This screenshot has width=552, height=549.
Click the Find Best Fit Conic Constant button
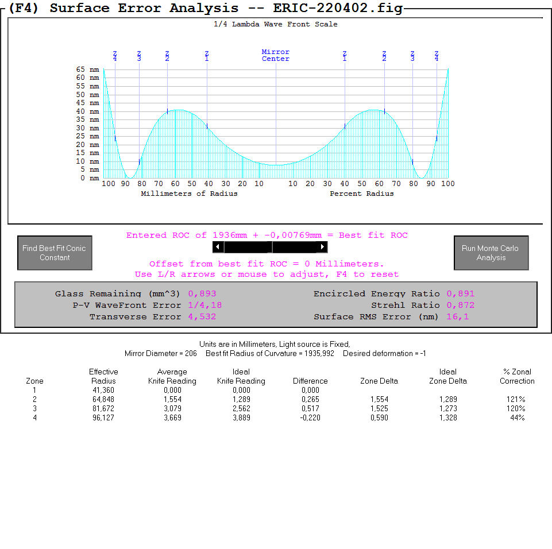point(55,253)
